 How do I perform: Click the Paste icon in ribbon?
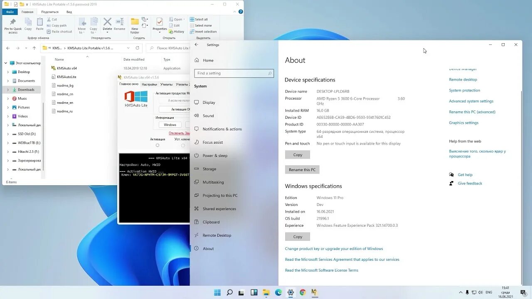click(x=39, y=22)
